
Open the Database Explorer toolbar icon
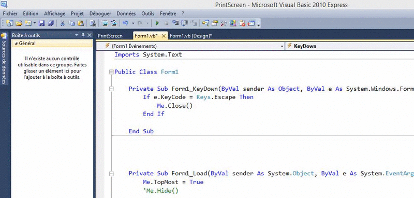click(x=233, y=23)
